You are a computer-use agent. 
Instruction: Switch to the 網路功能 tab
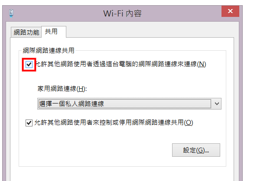pyautogui.click(x=26, y=32)
